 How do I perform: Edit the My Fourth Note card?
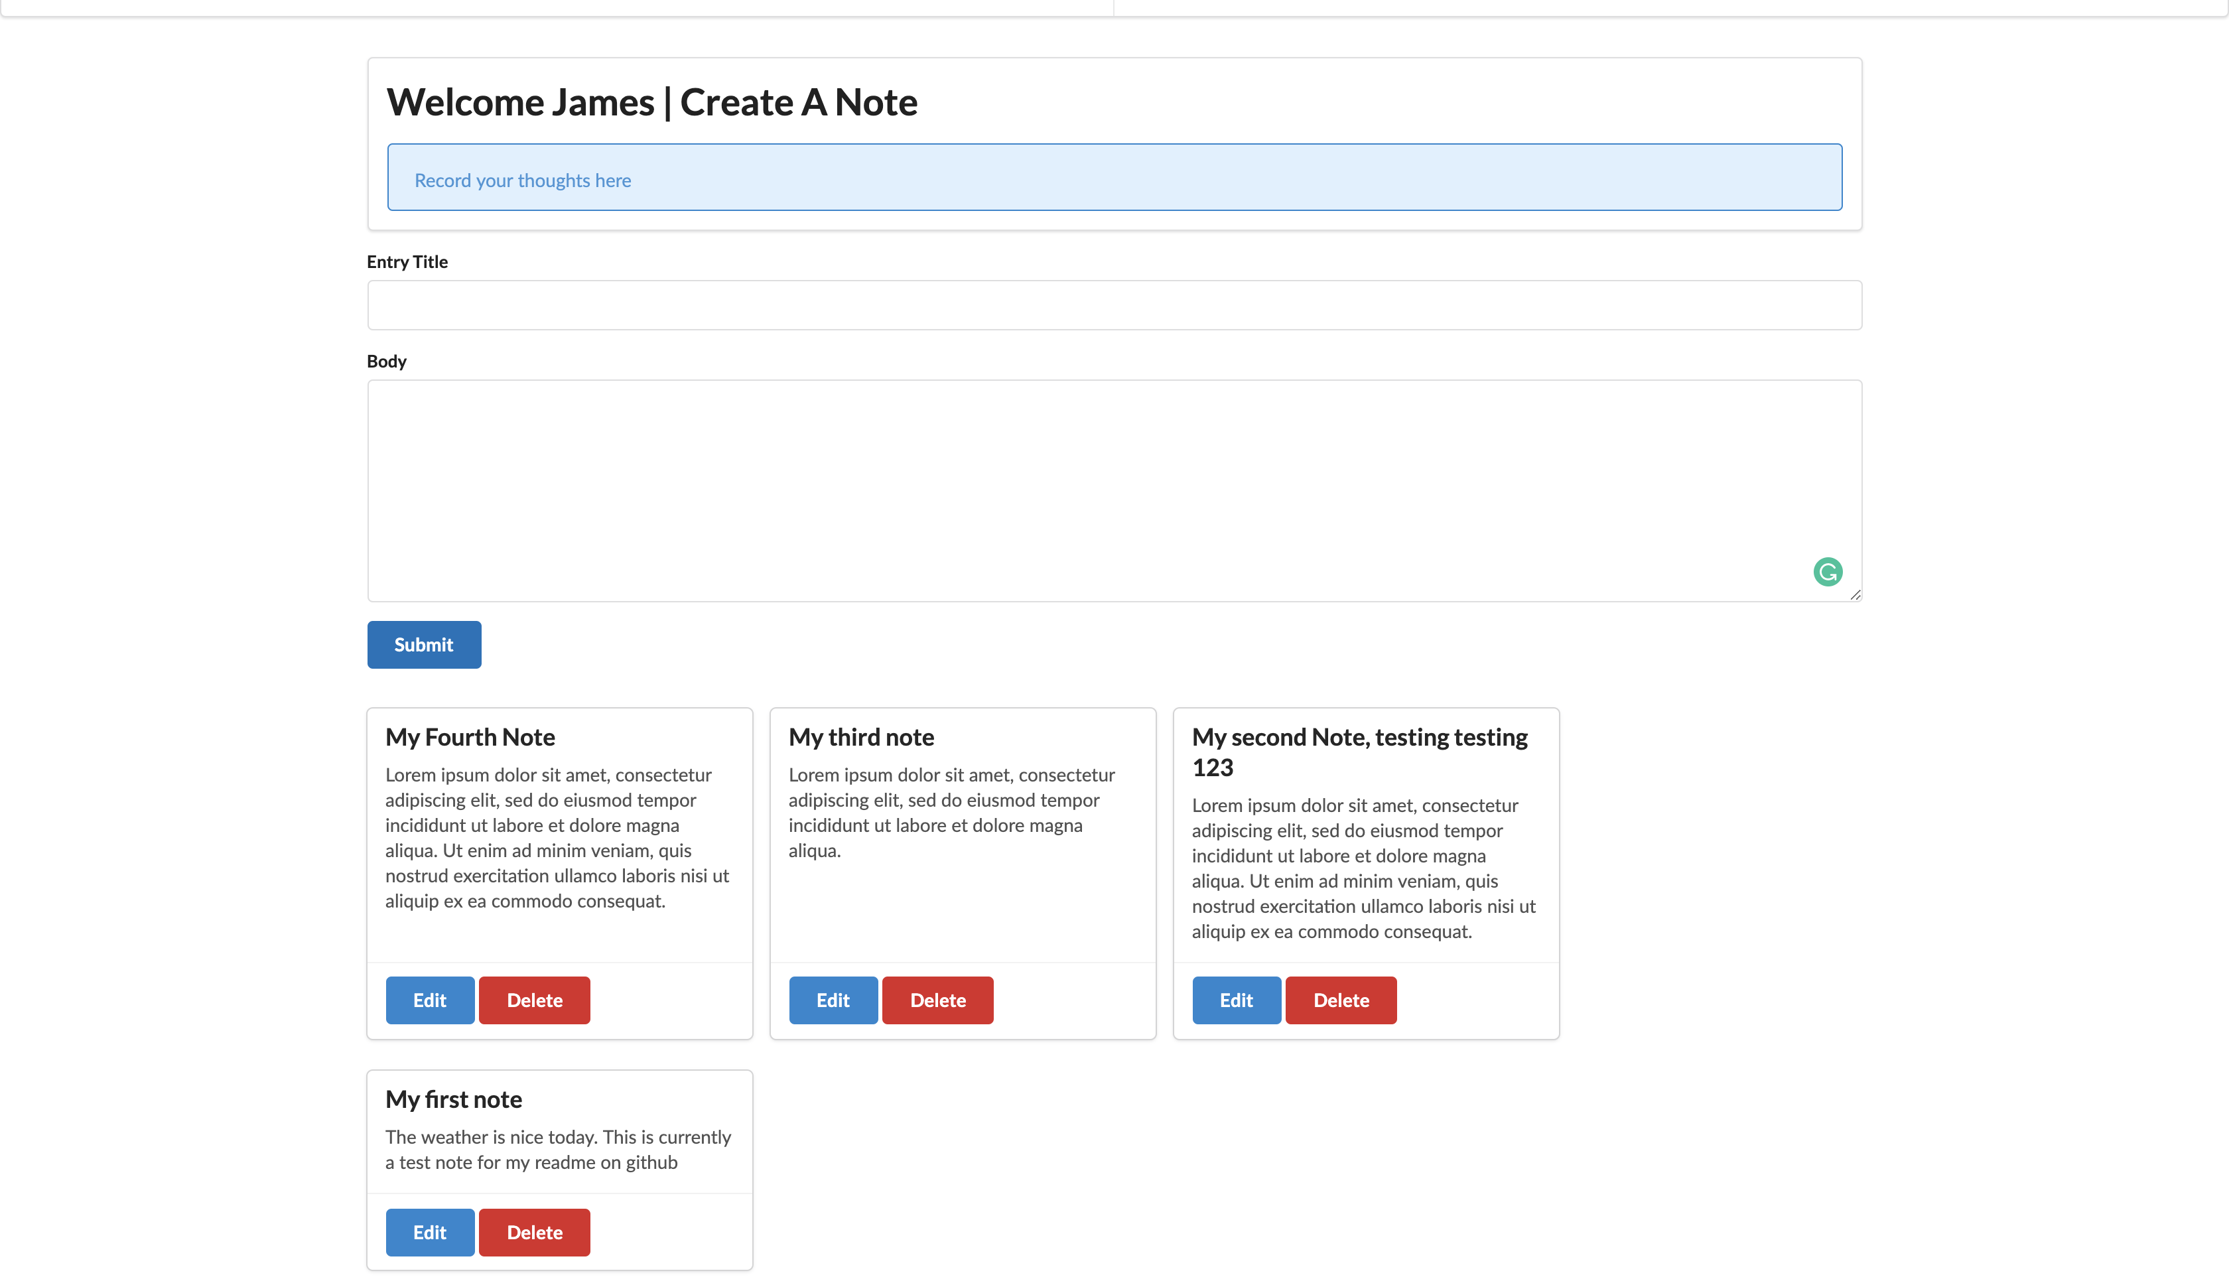click(x=429, y=1000)
